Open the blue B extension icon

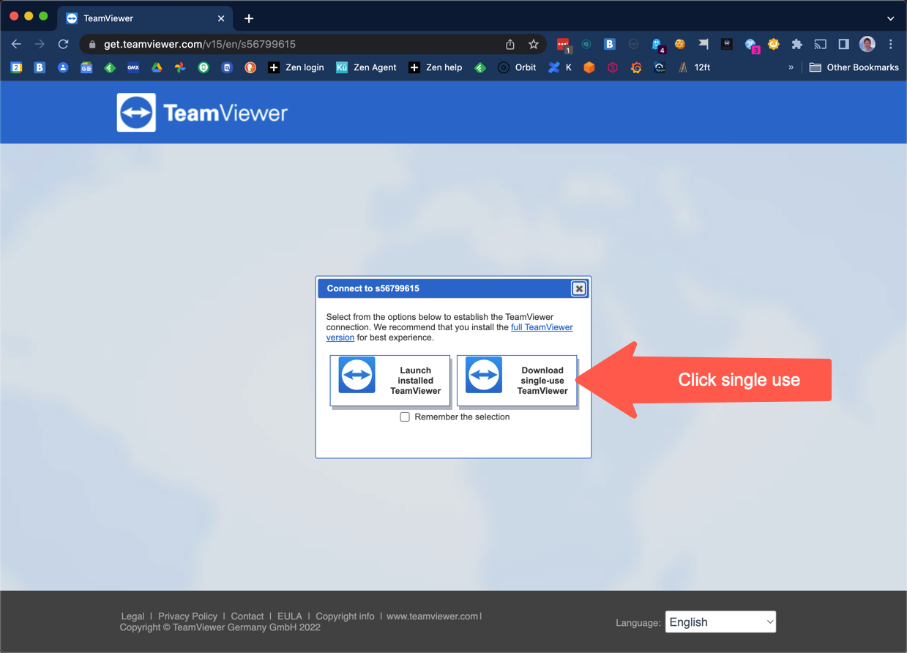610,44
